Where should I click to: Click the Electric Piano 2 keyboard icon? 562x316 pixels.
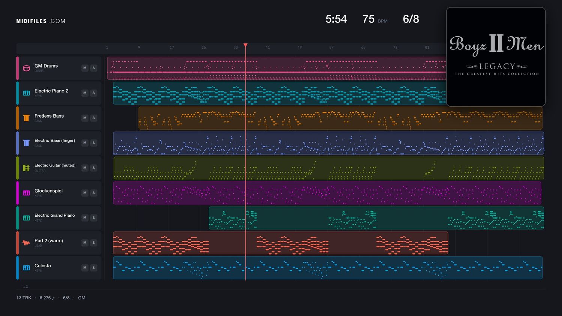(x=26, y=93)
